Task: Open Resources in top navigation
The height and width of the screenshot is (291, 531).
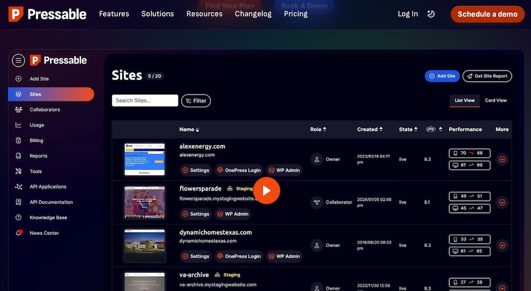Action: 204,14
